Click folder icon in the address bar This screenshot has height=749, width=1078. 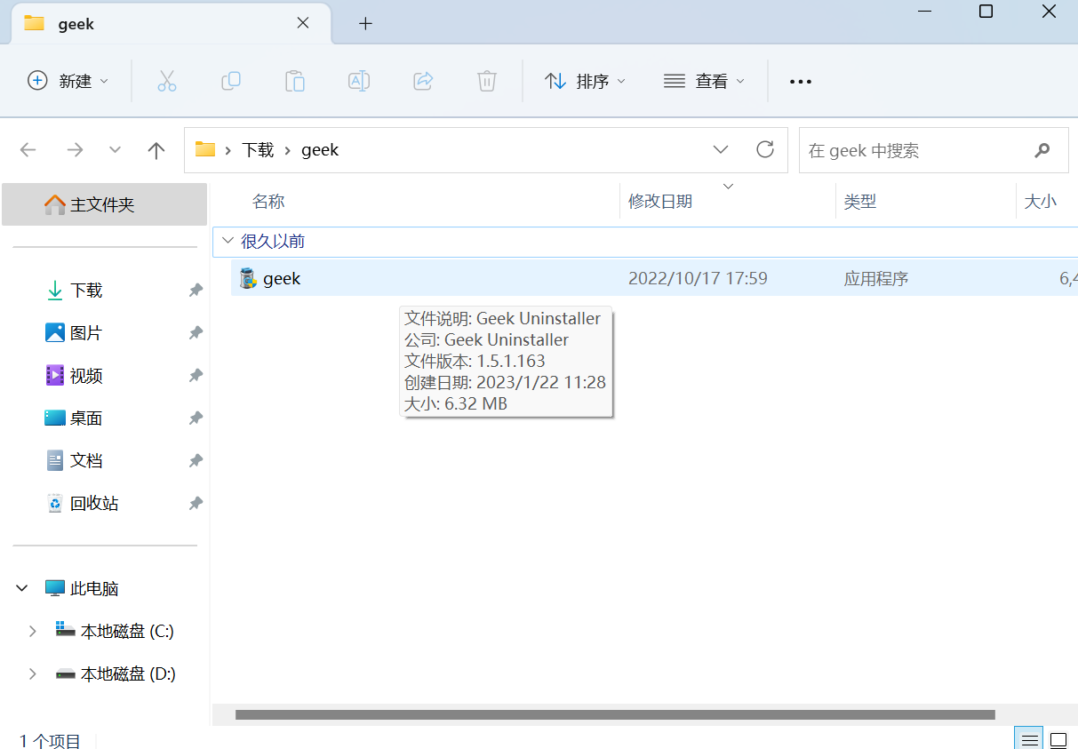coord(205,149)
